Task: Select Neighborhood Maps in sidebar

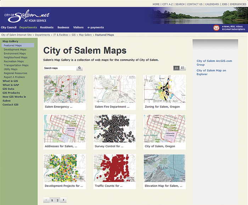Action: (x=16, y=57)
